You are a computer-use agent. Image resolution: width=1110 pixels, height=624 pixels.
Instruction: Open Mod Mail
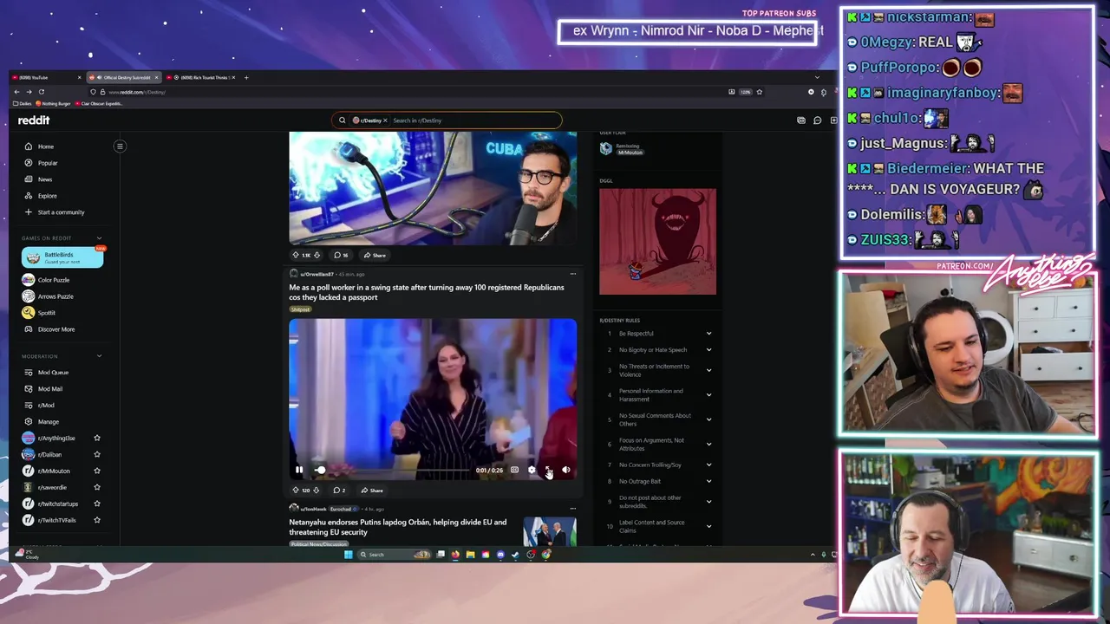pos(43,389)
